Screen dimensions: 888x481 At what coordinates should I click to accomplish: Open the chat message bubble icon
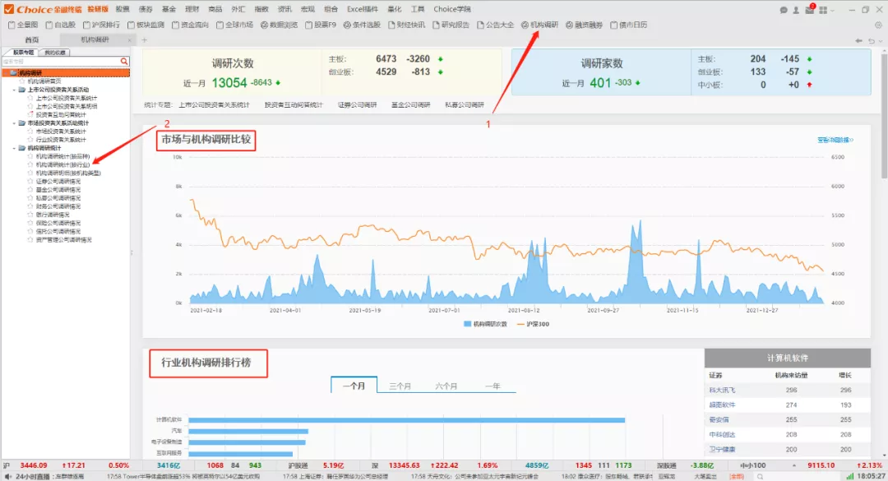[784, 10]
